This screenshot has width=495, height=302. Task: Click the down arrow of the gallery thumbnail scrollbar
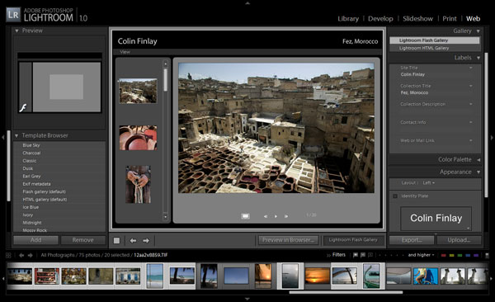coord(166,217)
